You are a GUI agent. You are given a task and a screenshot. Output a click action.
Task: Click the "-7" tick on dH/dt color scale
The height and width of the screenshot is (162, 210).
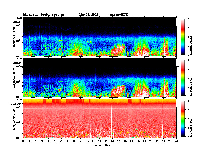point(188,37)
